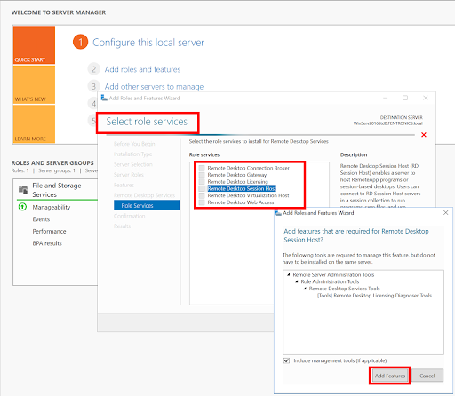This screenshot has height=396, width=455.
Task: Select Role Services wizard step
Action: click(147, 205)
